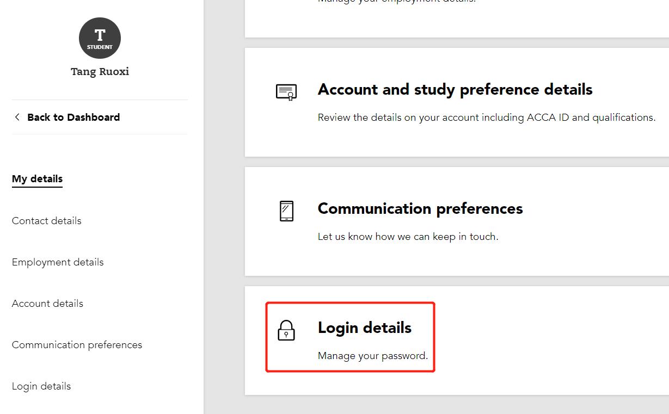Screen dimensions: 669x414
Task: Click the Login details card heading
Action: click(x=365, y=328)
